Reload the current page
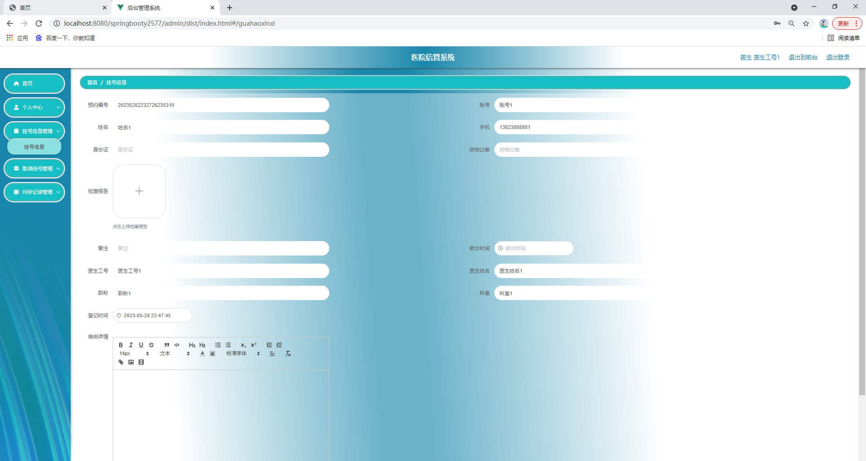Viewport: 866px width, 461px height. coord(39,23)
